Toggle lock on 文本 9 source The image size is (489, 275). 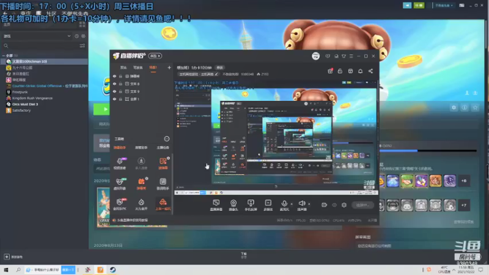120,91
